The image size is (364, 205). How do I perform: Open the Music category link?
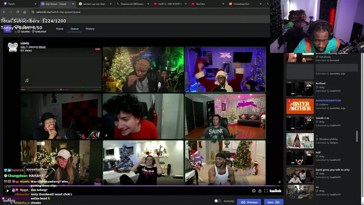42,47
